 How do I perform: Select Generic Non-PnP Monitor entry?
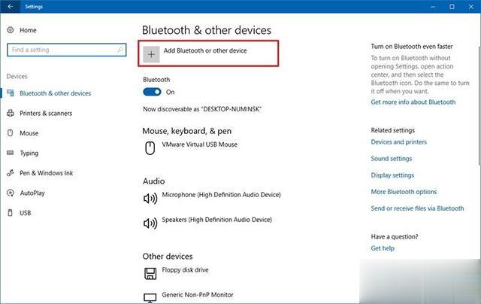198,294
